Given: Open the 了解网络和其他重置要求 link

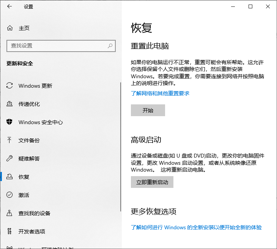Looking at the screenshot, I should pyautogui.click(x=160, y=93).
